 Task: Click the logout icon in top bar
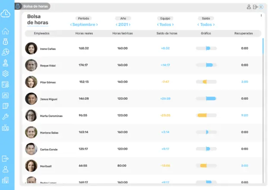pyautogui.click(x=255, y=7)
